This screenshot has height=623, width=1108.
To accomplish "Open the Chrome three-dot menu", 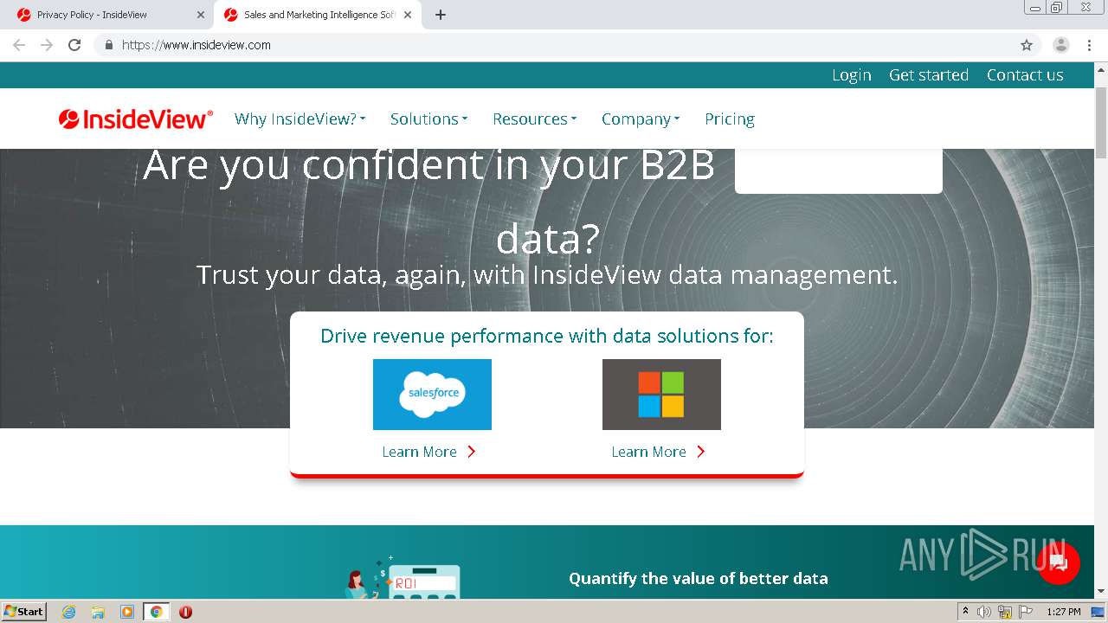I will [x=1089, y=45].
